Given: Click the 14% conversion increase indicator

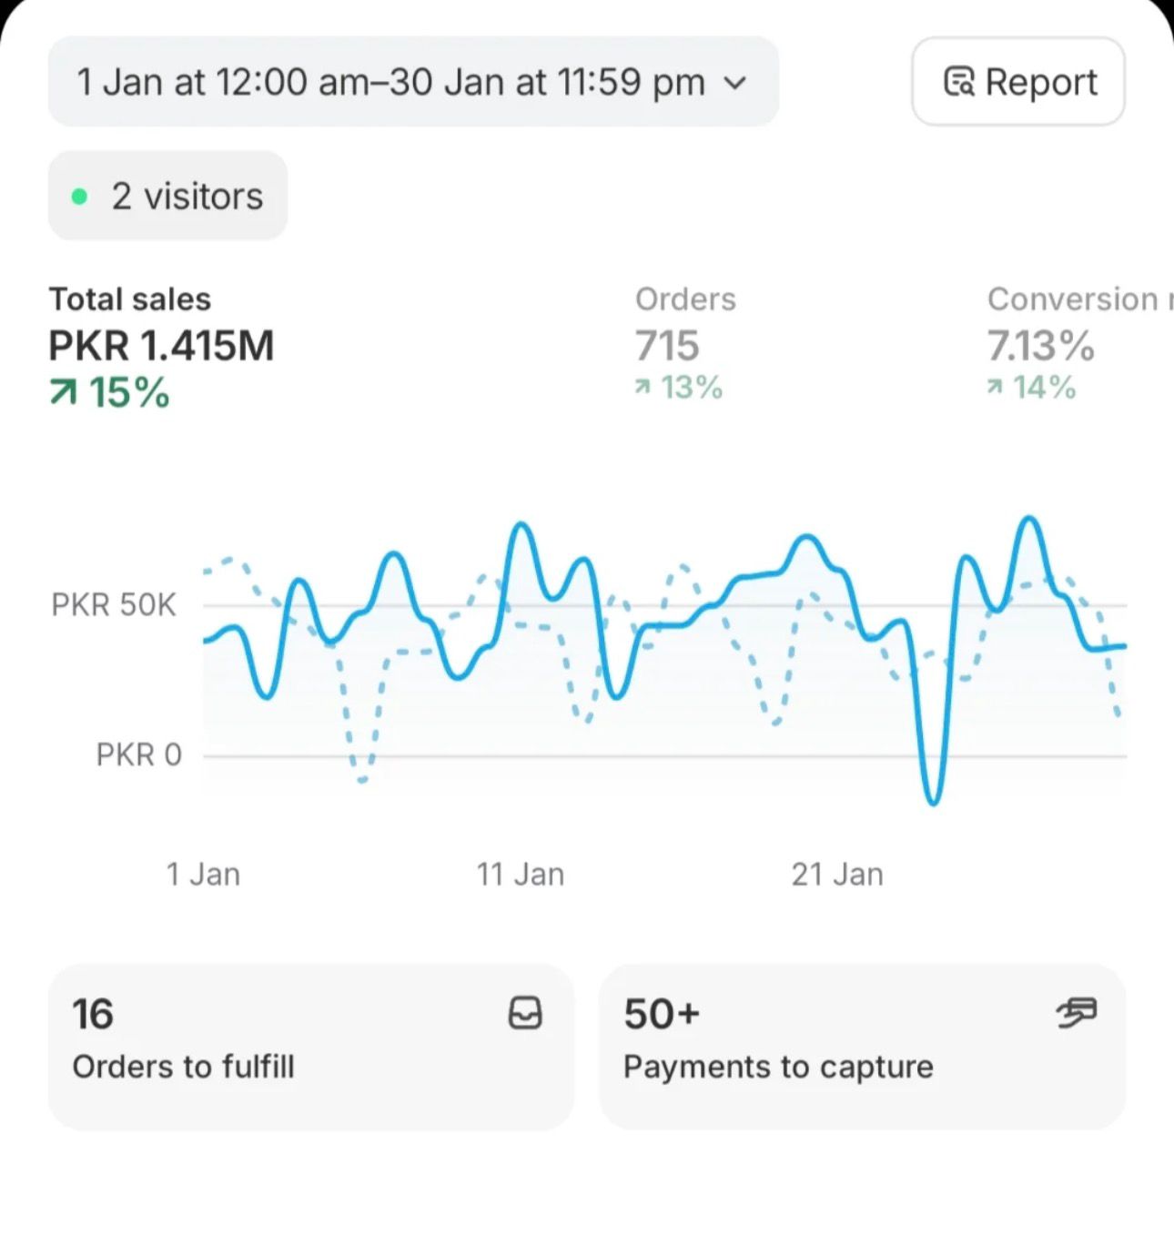Looking at the screenshot, I should point(1032,388).
